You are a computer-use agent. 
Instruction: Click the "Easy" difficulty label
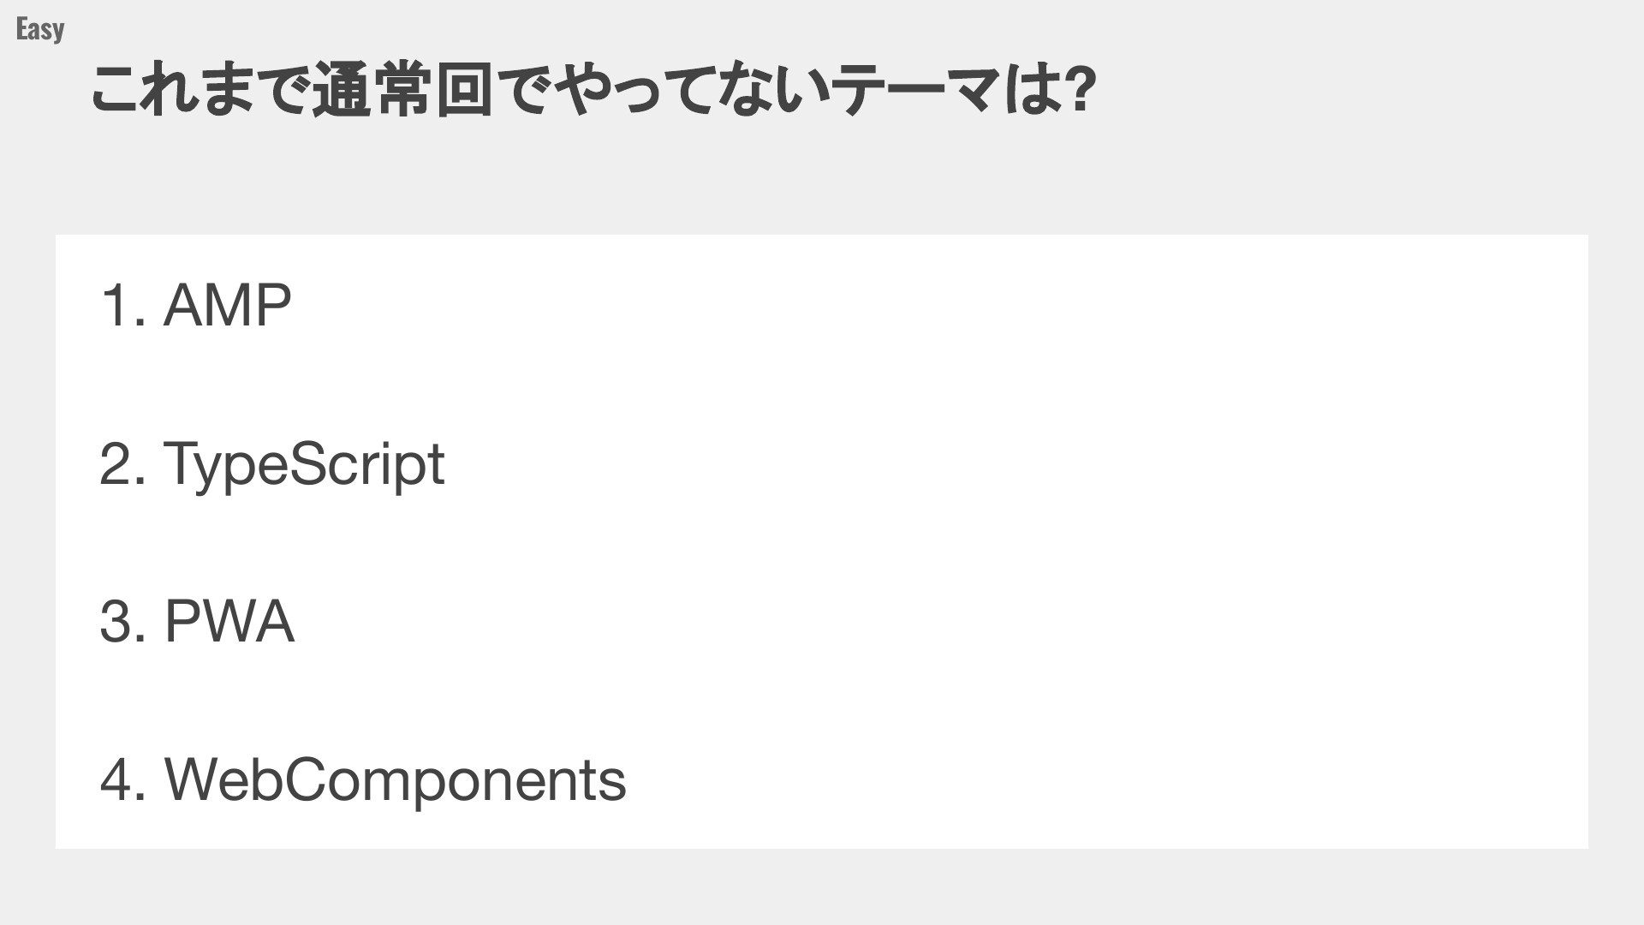coord(39,29)
